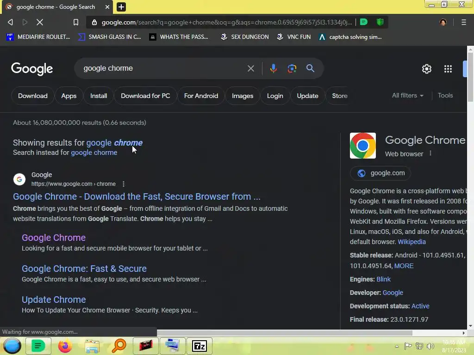
Task: Select the For Android chip
Action: coord(201,96)
